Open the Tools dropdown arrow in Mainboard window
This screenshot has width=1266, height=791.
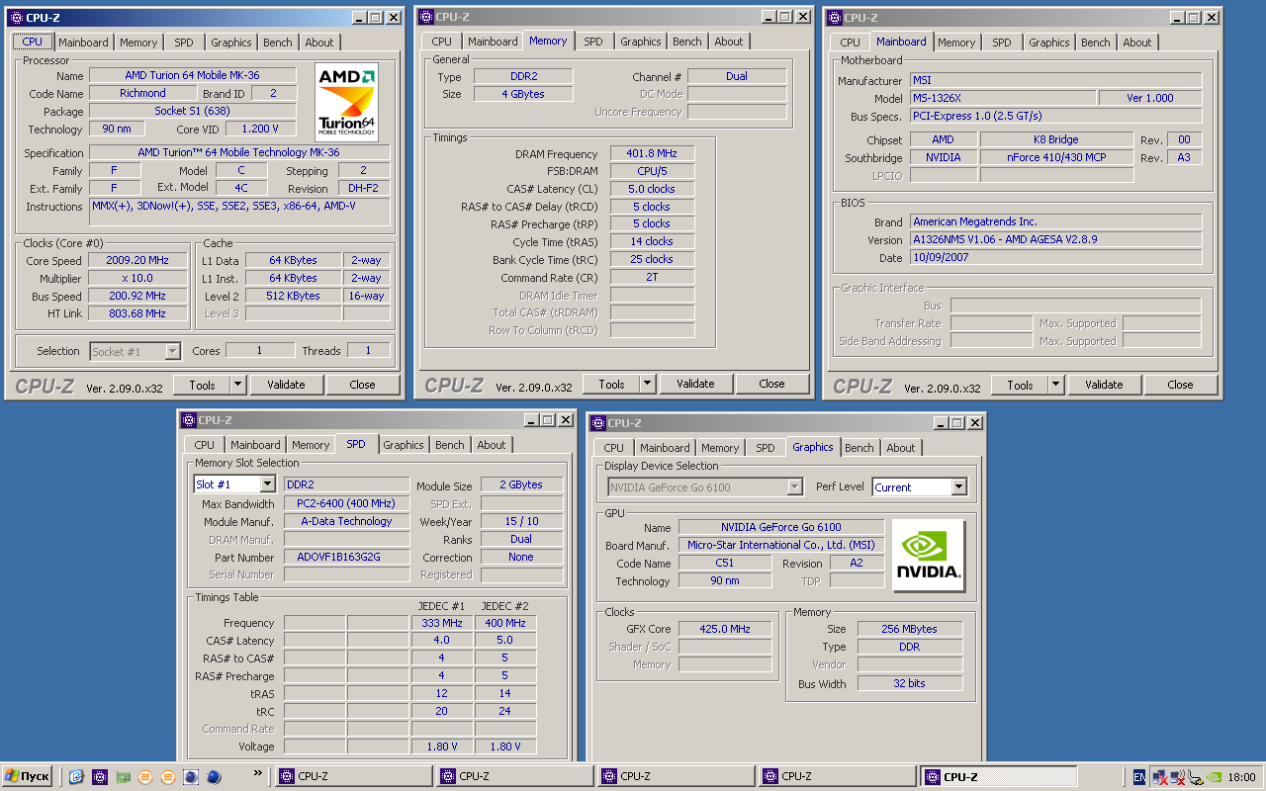(x=1056, y=385)
